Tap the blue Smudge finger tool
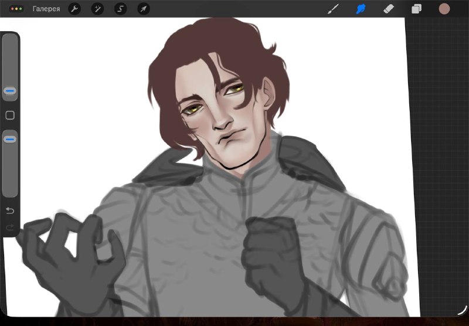This screenshot has height=326, width=469. point(361,9)
